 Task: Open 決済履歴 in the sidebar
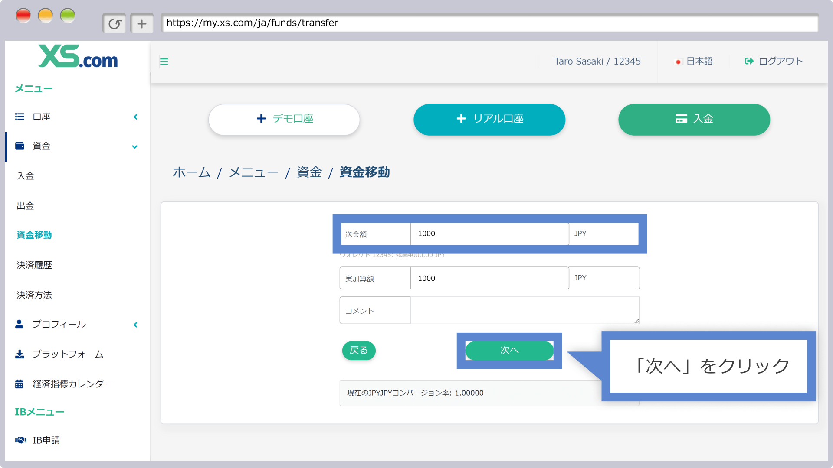point(34,265)
